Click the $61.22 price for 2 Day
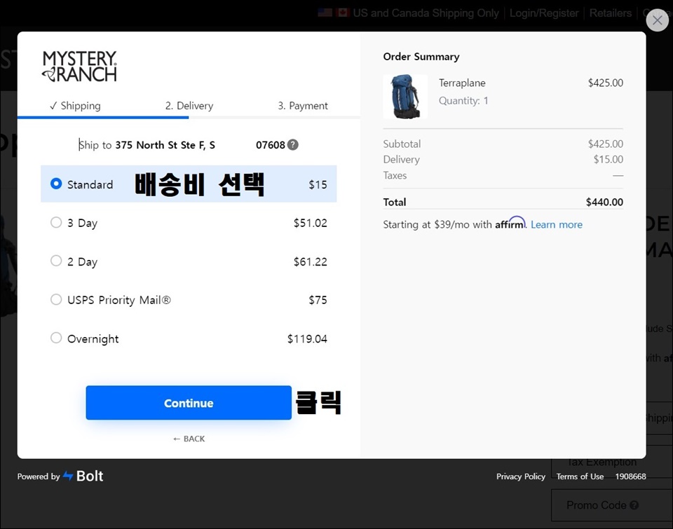This screenshot has height=529, width=673. coord(311,261)
